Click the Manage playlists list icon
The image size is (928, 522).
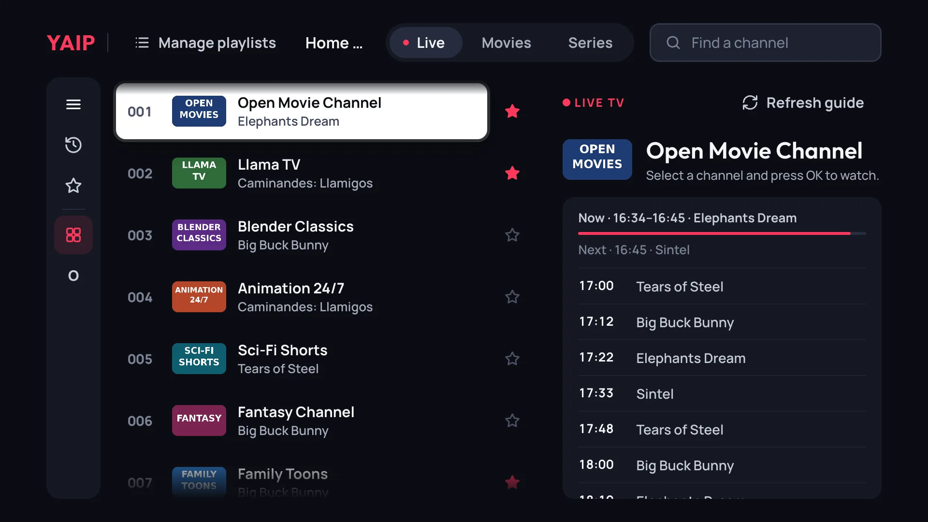point(142,43)
